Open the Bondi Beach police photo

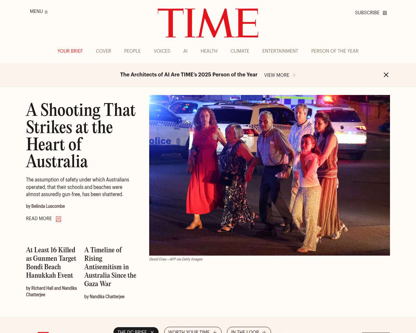pos(269,175)
